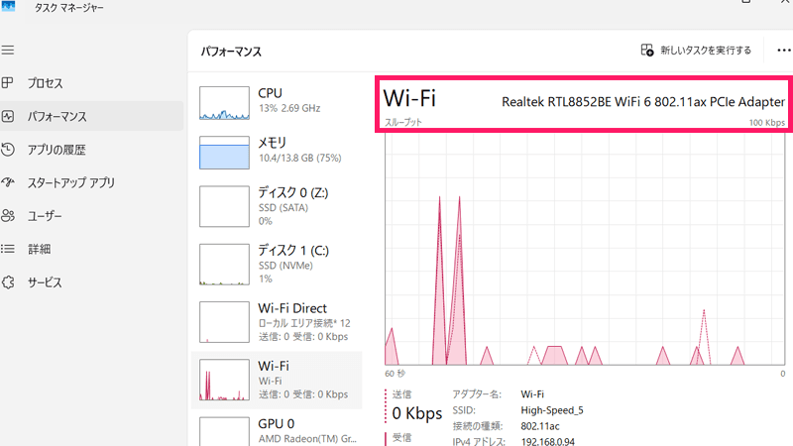Select the 詳細 list icon
The image size is (793, 446).
8,249
